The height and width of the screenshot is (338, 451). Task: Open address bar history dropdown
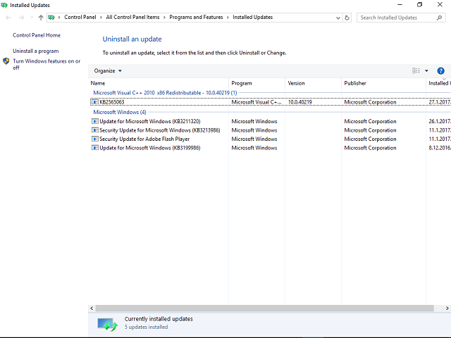click(338, 18)
